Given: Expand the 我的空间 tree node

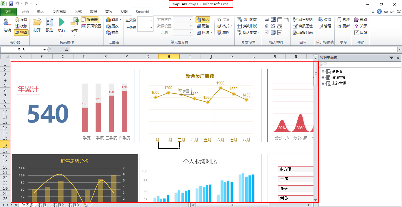Looking at the screenshot, I should point(323,83).
